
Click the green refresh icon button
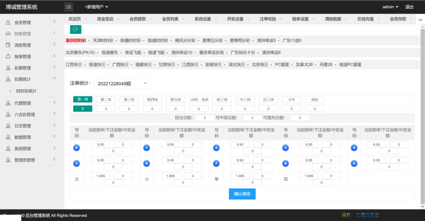pos(75,29)
